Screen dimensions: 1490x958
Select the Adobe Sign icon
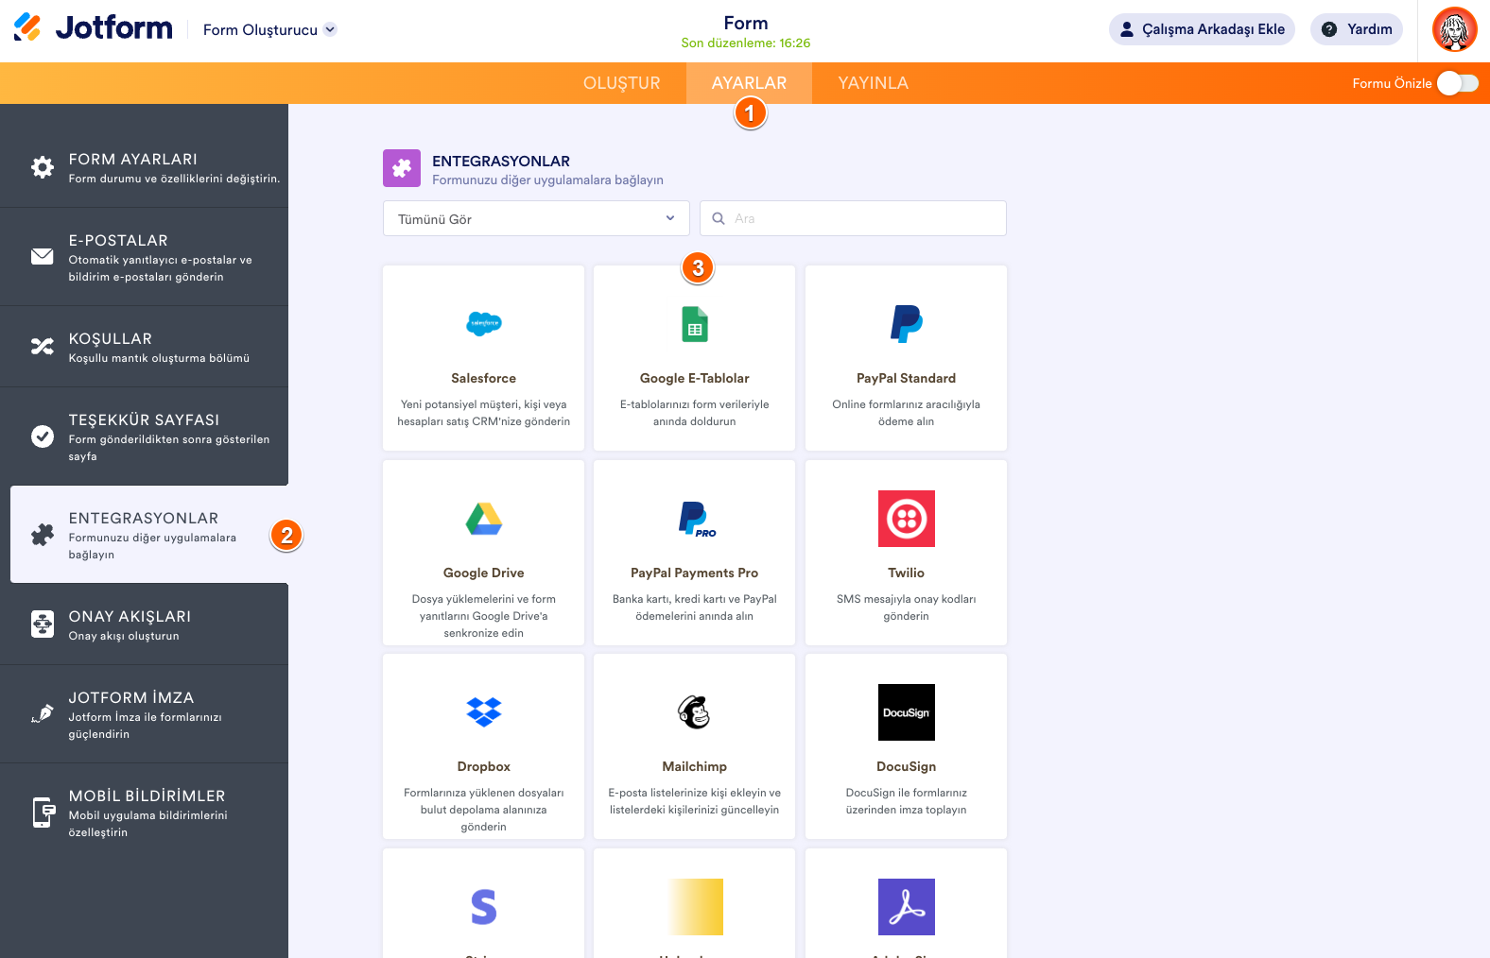[907, 907]
